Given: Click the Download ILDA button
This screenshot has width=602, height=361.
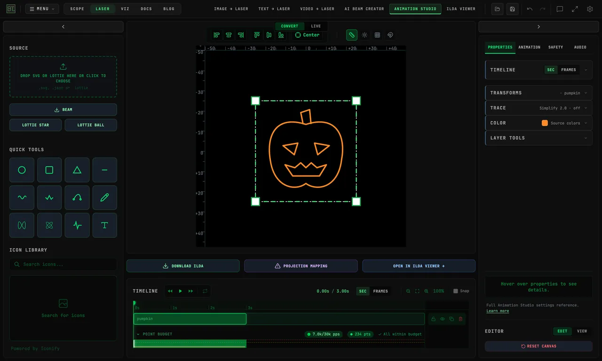Looking at the screenshot, I should point(183,266).
